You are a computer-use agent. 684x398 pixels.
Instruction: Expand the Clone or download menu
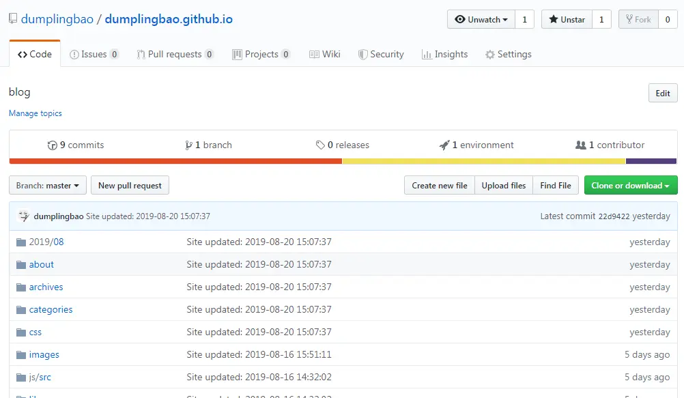point(631,186)
